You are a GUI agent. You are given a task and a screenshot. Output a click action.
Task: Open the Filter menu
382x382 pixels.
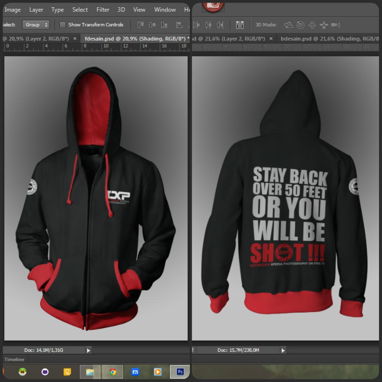[103, 10]
